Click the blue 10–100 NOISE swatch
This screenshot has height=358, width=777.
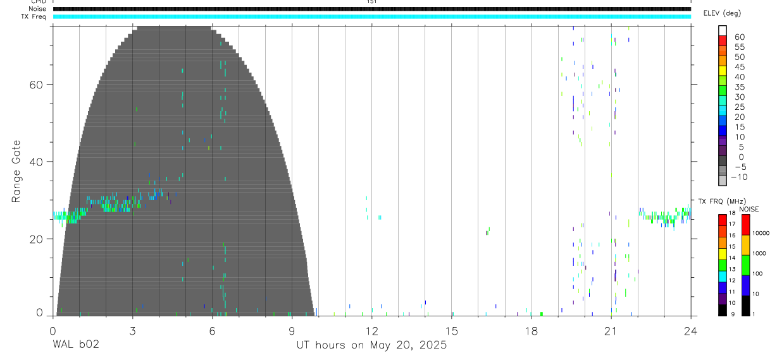tap(745, 285)
